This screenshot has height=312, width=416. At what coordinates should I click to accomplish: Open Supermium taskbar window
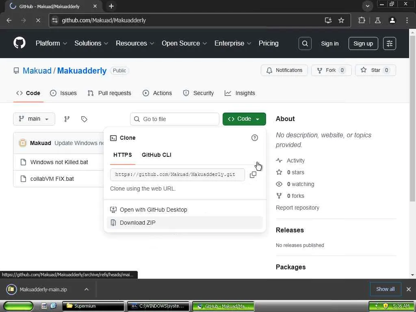pos(93,306)
